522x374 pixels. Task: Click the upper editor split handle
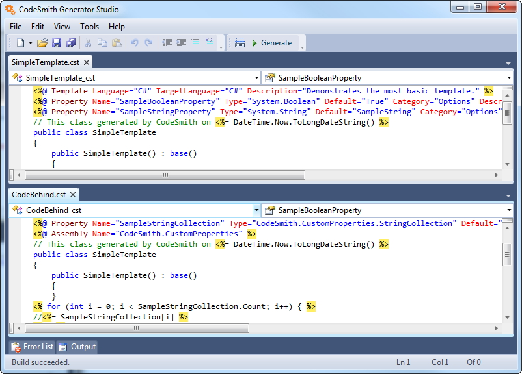507,88
